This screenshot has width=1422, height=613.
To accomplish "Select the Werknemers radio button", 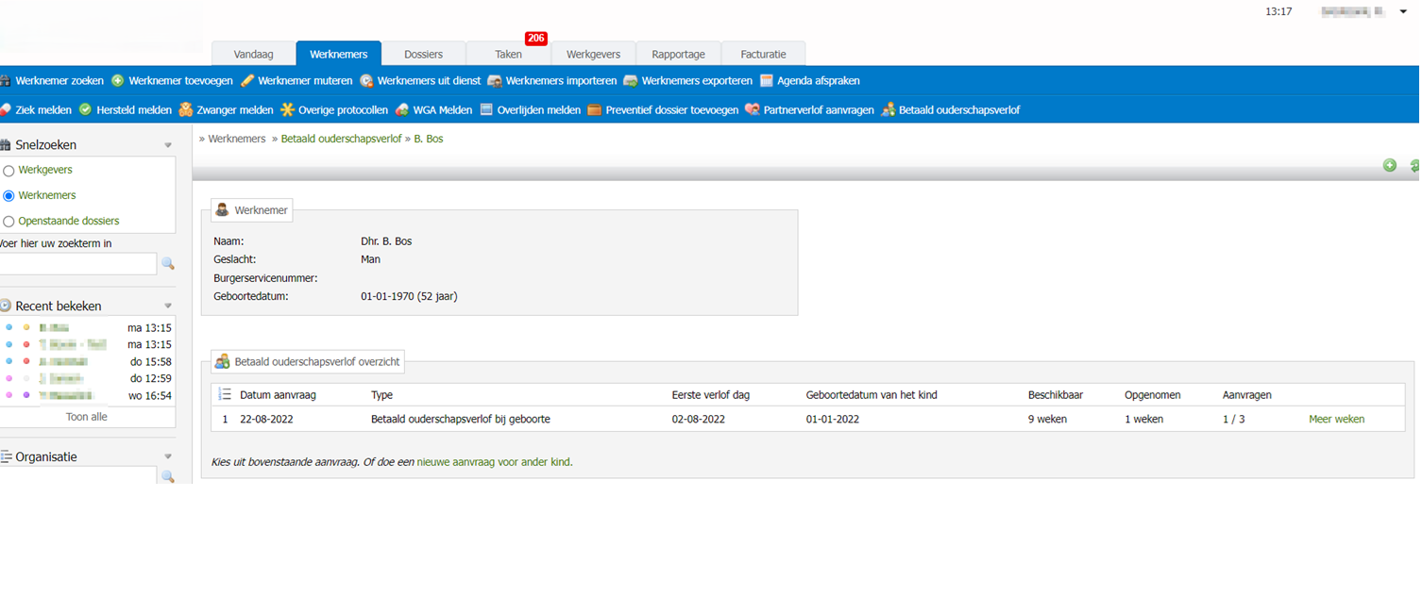I will (x=9, y=196).
